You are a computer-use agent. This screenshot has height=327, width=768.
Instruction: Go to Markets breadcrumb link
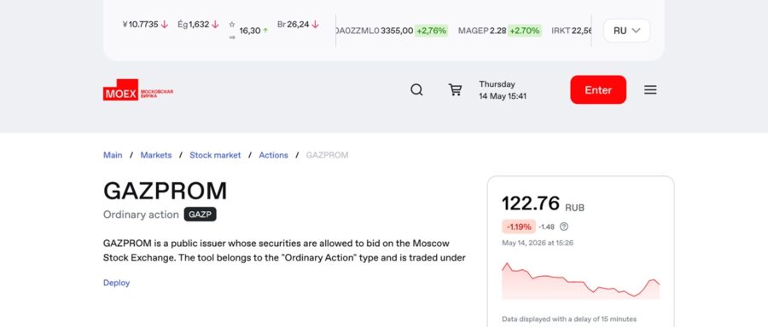156,155
